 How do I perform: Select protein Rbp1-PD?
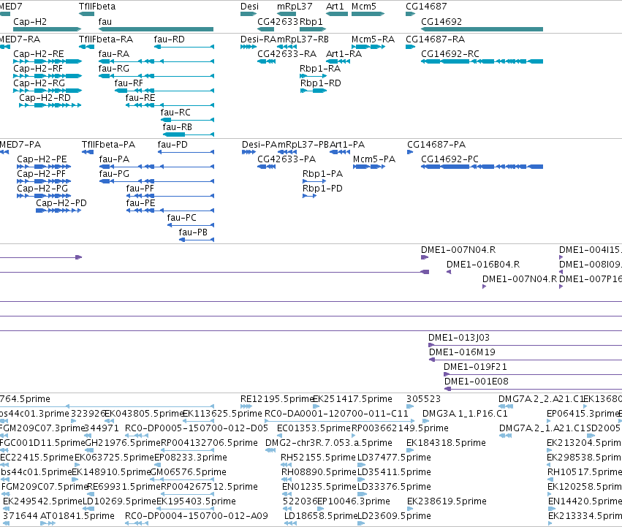[x=309, y=196]
